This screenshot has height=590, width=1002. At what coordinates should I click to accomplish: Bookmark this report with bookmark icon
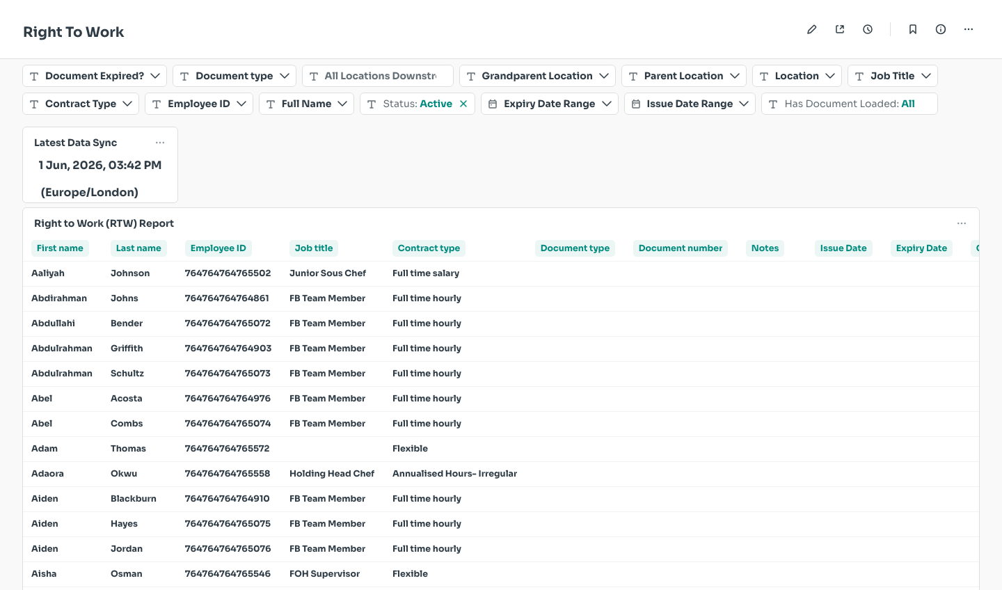tap(913, 29)
